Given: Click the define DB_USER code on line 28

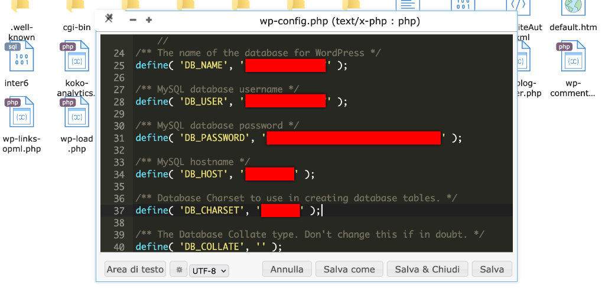Looking at the screenshot, I should tap(242, 101).
